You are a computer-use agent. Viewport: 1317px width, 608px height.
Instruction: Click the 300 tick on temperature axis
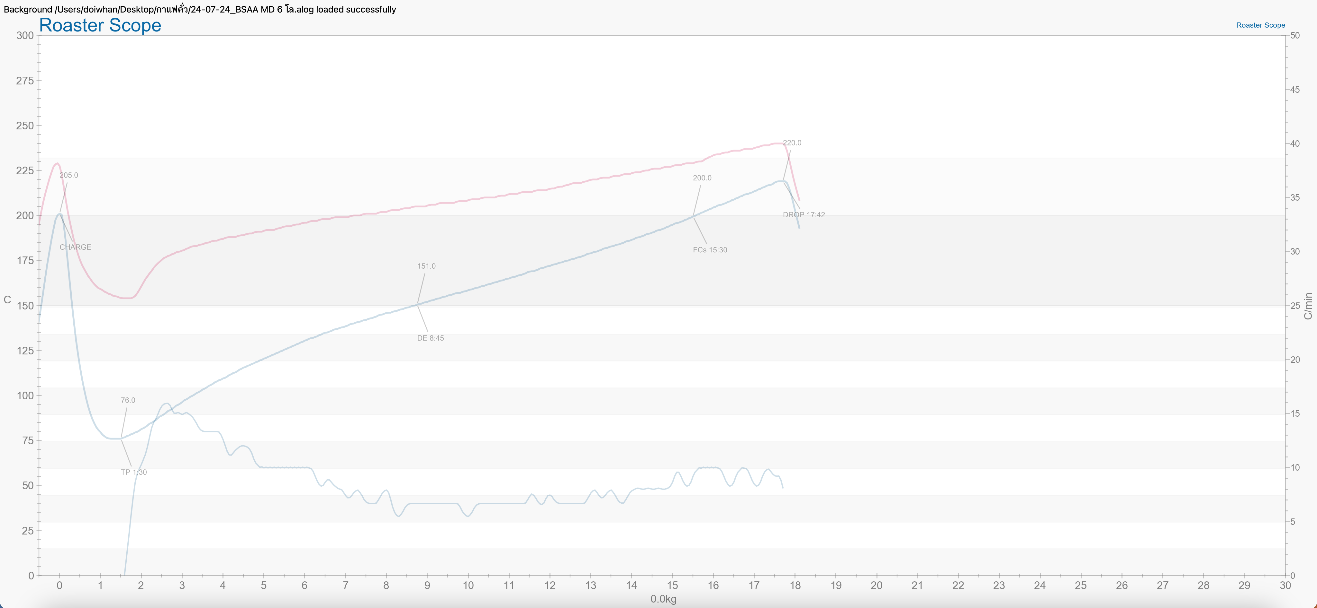tap(25, 36)
